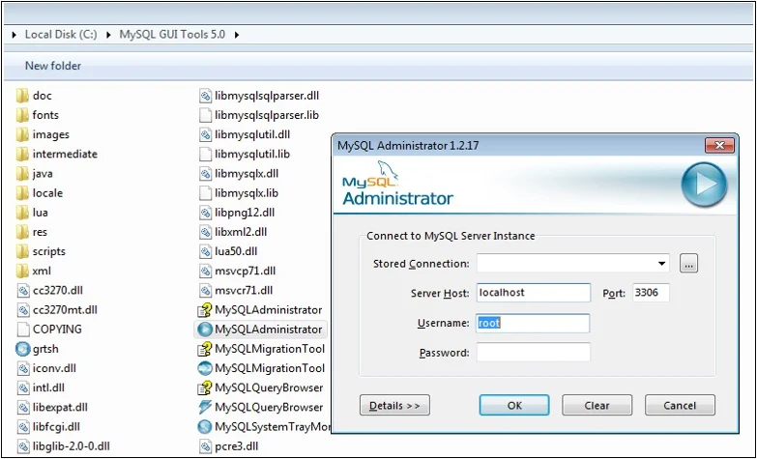Select the file named msvcr71.dll

(x=244, y=291)
